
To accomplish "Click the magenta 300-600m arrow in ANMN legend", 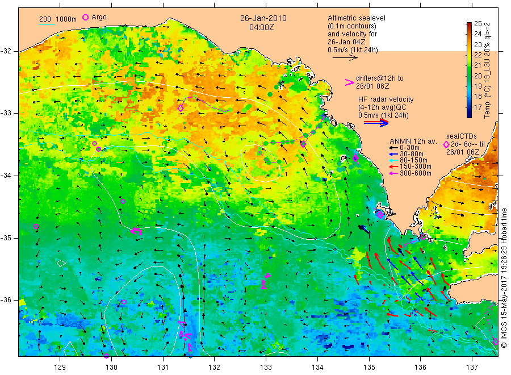I will 393,173.
